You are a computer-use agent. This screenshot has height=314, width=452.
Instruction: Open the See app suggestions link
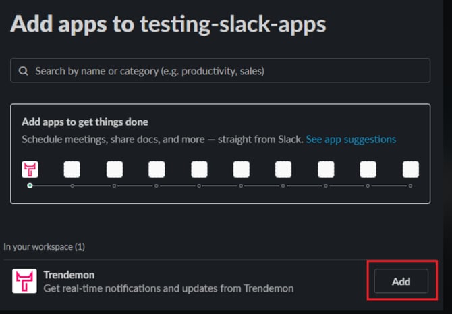(351, 140)
